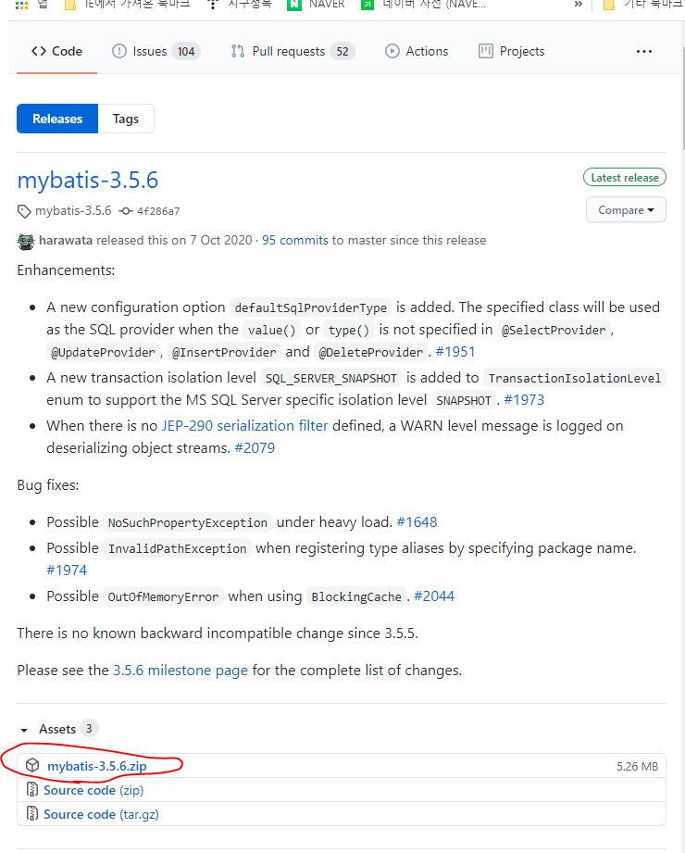Click the archive icon for Source code (tar.gz)

[32, 813]
